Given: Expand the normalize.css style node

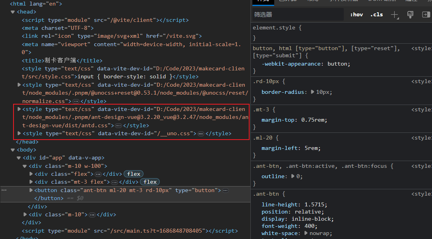Looking at the screenshot, I should [19, 85].
